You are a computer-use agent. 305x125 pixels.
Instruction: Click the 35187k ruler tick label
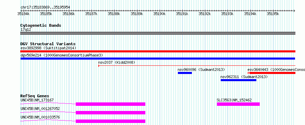[x=91, y=14]
